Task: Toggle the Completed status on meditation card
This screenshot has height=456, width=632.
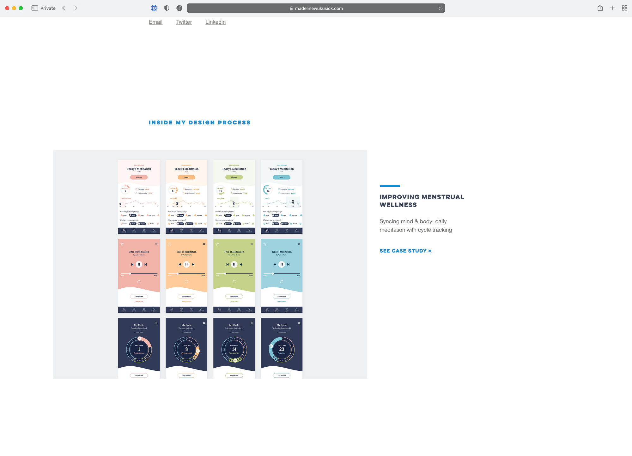Action: click(x=139, y=296)
